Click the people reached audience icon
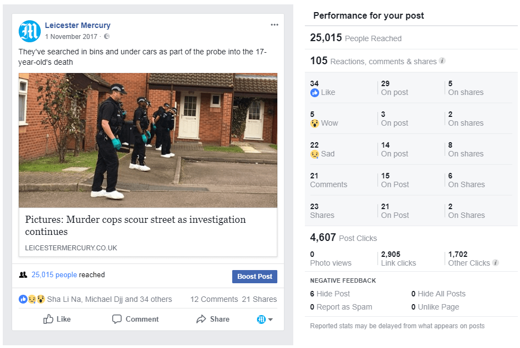 click(23, 275)
